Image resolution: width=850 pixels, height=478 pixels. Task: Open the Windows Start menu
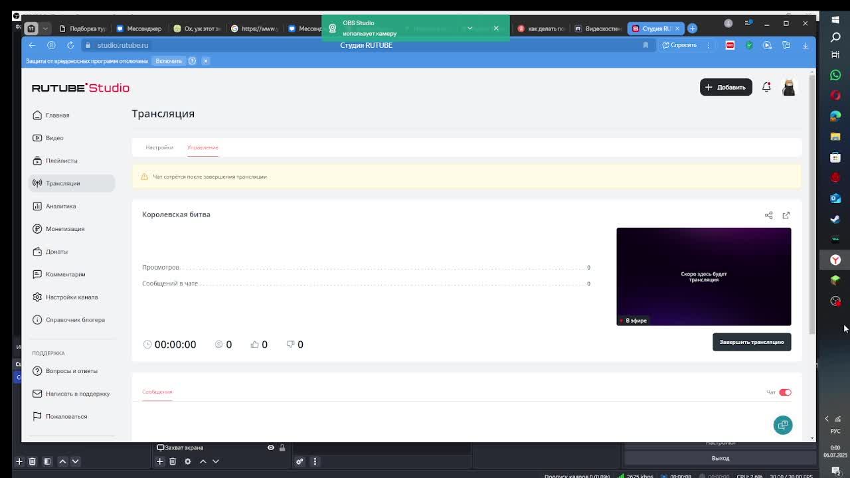(835, 19)
